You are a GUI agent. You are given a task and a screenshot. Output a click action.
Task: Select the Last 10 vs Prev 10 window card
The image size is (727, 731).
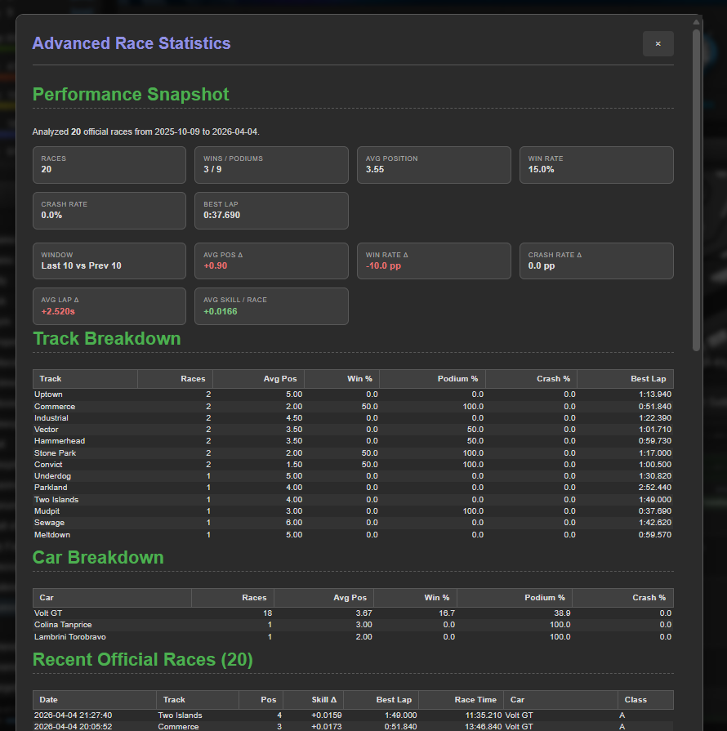tap(109, 261)
